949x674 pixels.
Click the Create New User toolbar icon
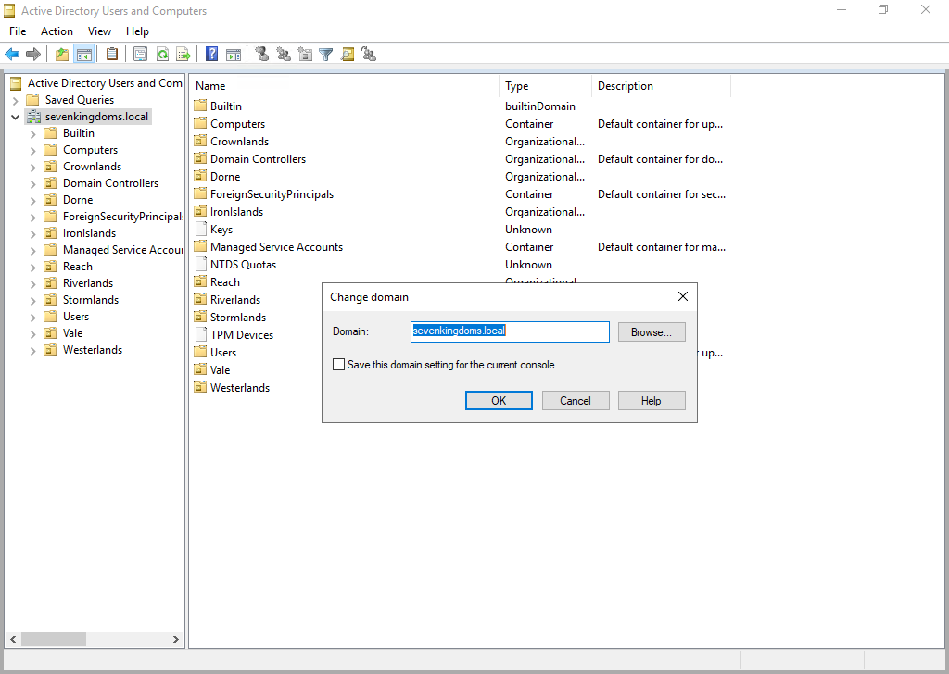point(262,55)
